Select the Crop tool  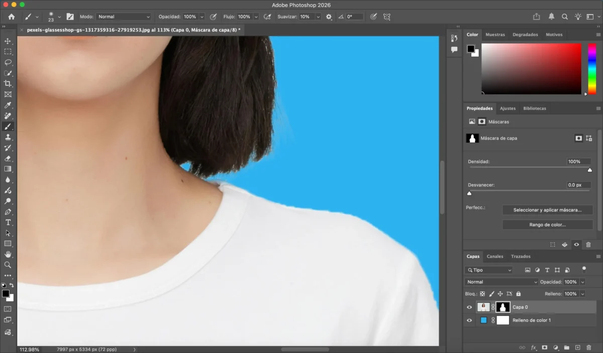8,83
